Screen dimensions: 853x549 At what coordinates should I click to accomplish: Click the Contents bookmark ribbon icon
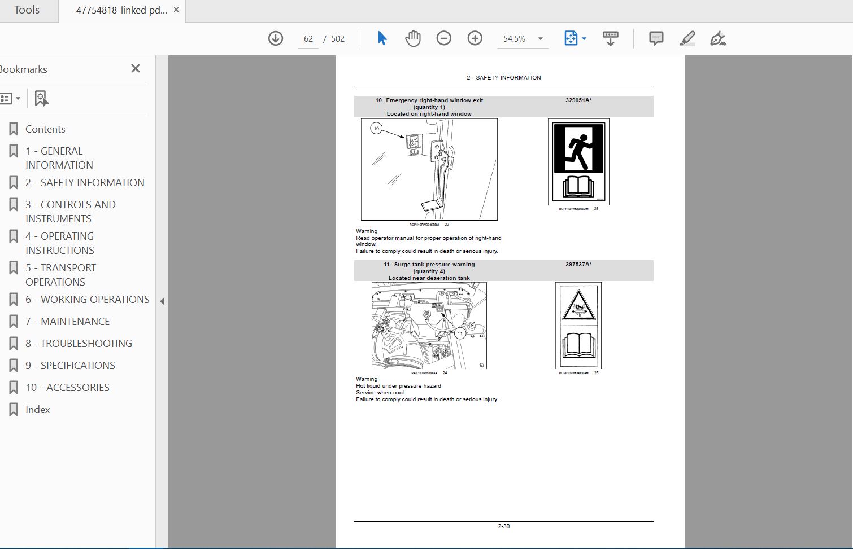coord(14,129)
